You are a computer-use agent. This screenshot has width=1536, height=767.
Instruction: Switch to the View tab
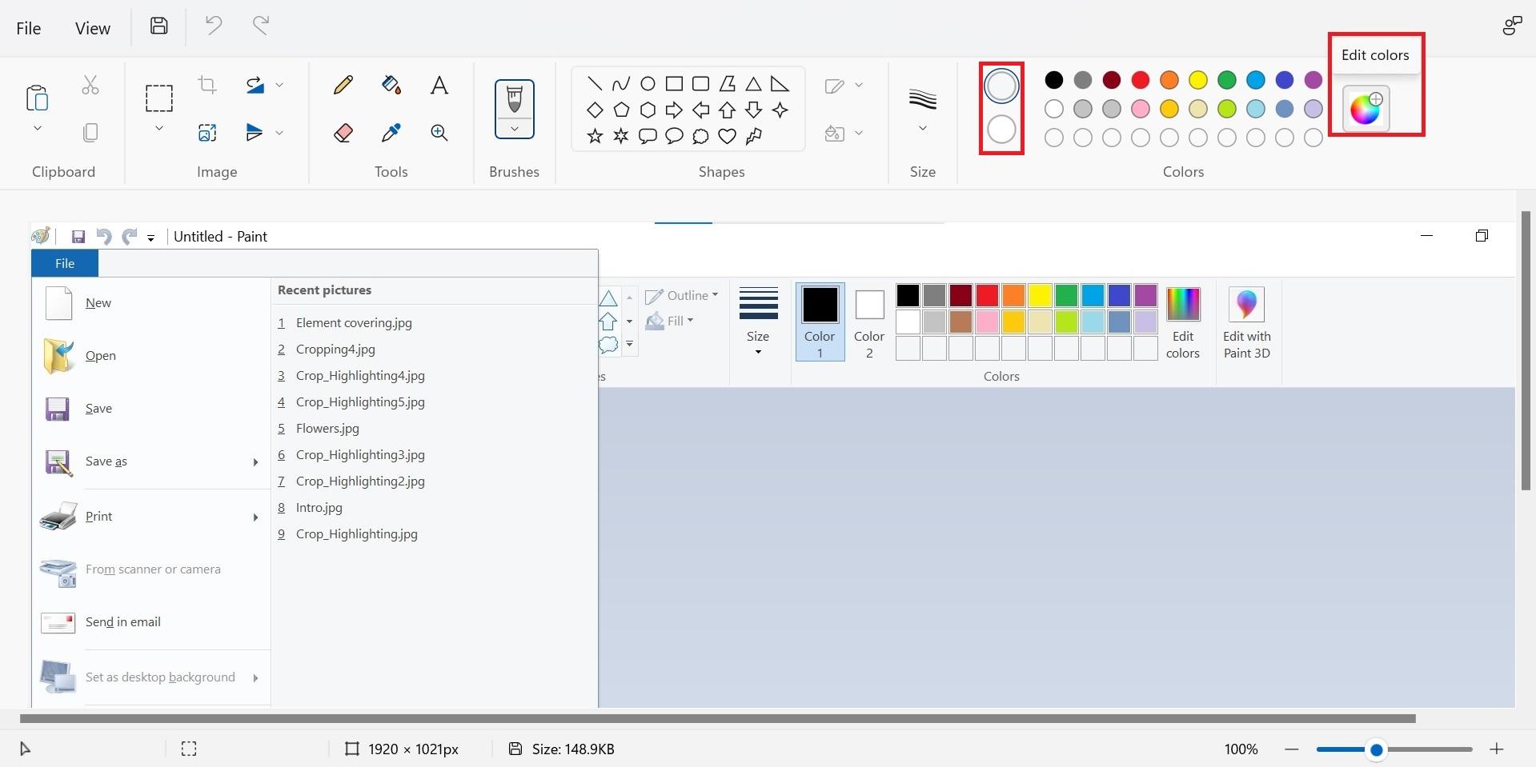coord(92,28)
